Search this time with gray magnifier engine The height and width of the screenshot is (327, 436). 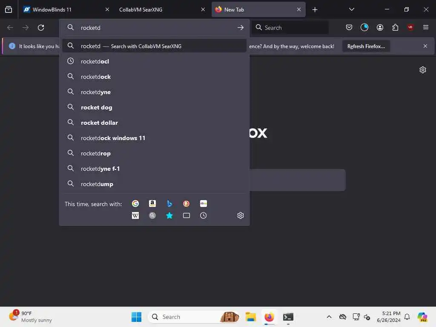[152, 215]
